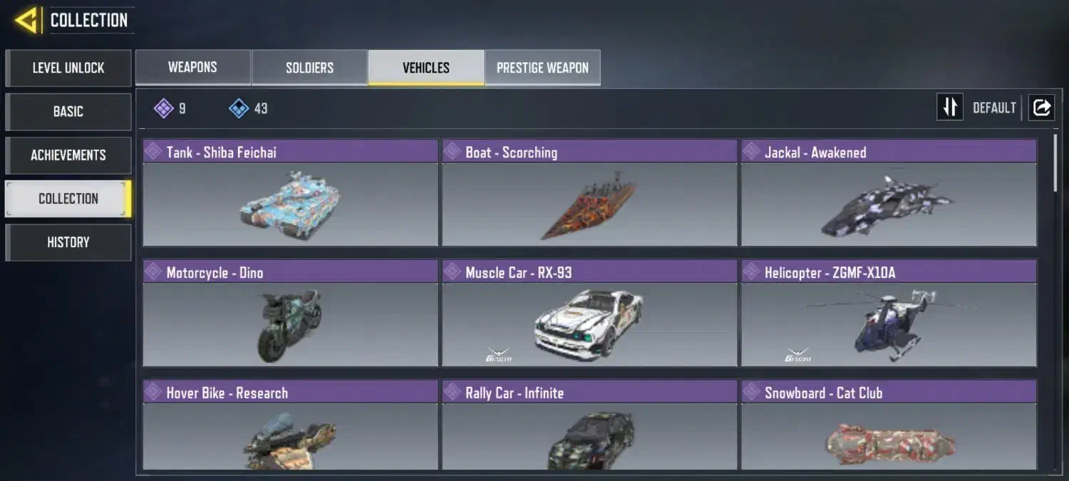Screen dimensions: 1069x481
Task: Open the Basic section
Action: [x=68, y=111]
